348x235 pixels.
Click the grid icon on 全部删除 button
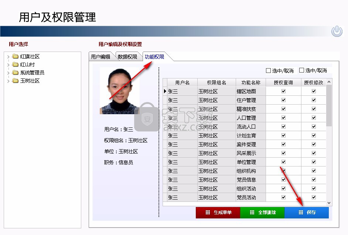pos(252,213)
